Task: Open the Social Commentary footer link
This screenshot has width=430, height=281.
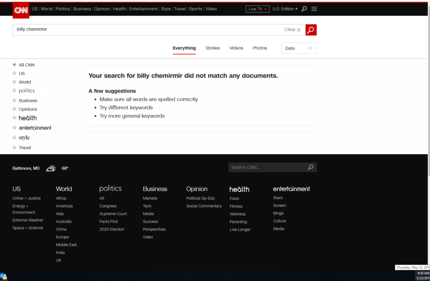Action: click(x=204, y=206)
